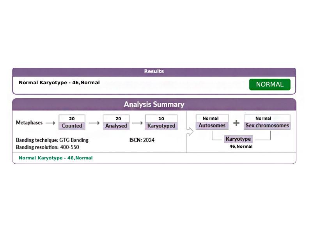
Task: Click the Results section header
Action: click(x=154, y=71)
